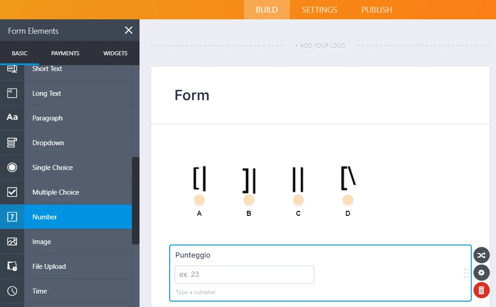The width and height of the screenshot is (496, 307).
Task: Add a Dropdown element to form
Action: pyautogui.click(x=48, y=142)
